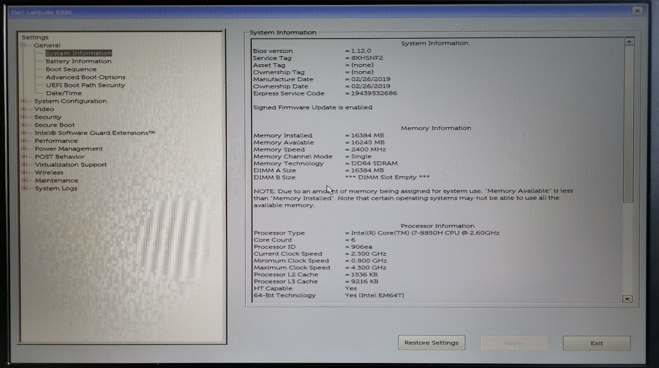Expand the Wireless node
The image size is (659, 368).
pos(24,173)
